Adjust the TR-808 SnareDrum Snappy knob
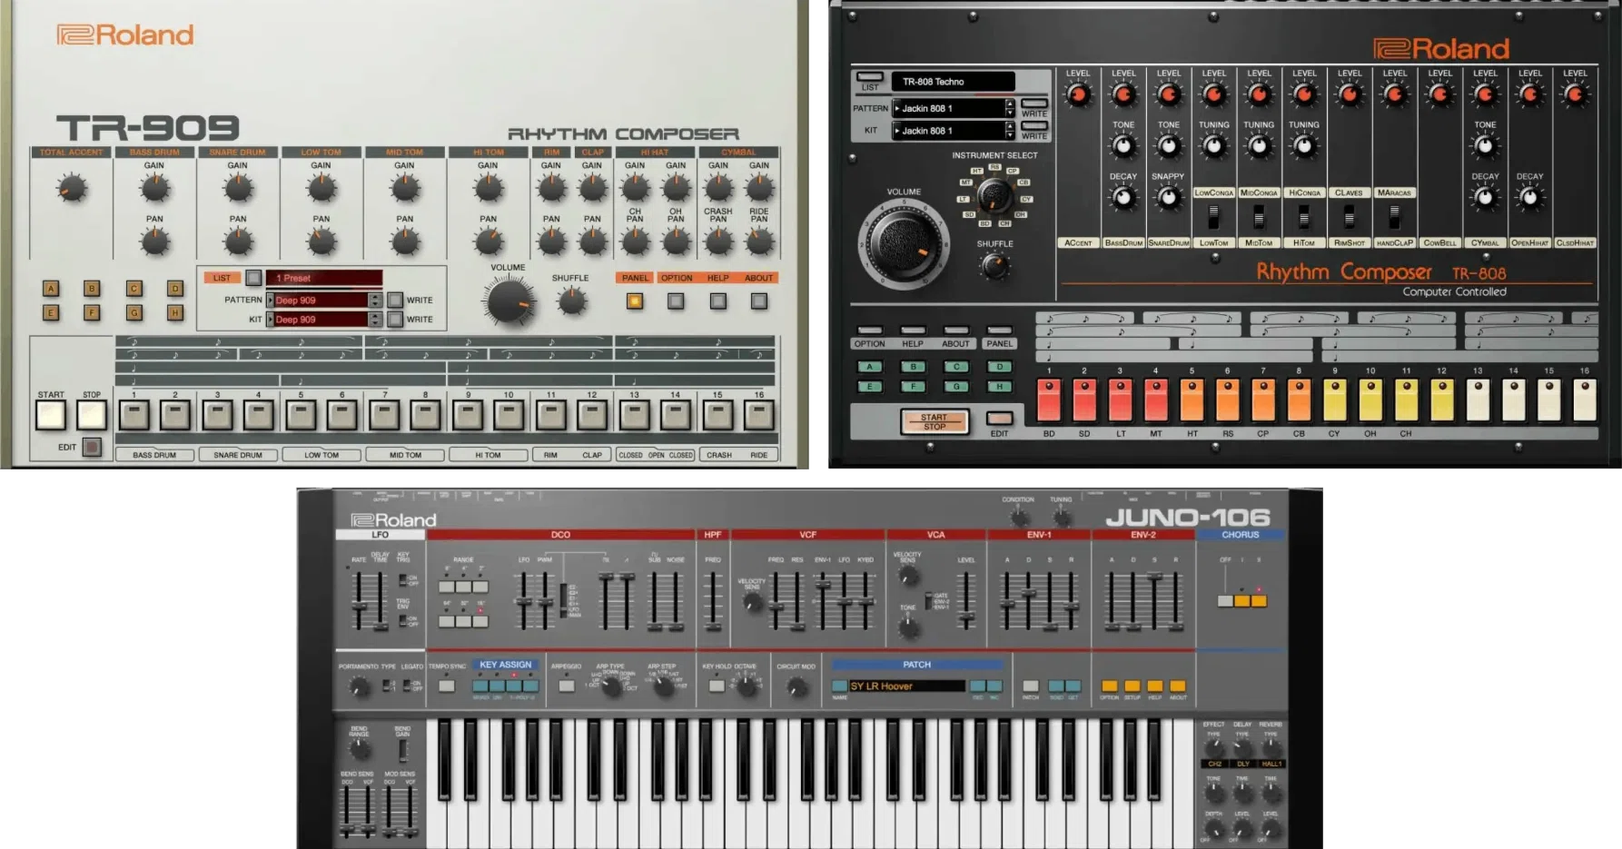The height and width of the screenshot is (849, 1622). point(1169,198)
